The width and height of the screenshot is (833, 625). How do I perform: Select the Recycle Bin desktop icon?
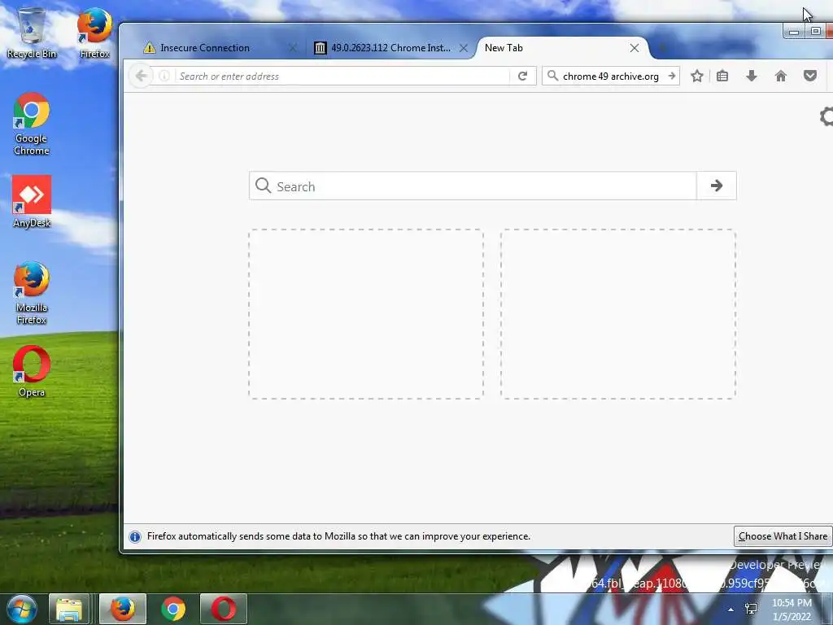32,33
